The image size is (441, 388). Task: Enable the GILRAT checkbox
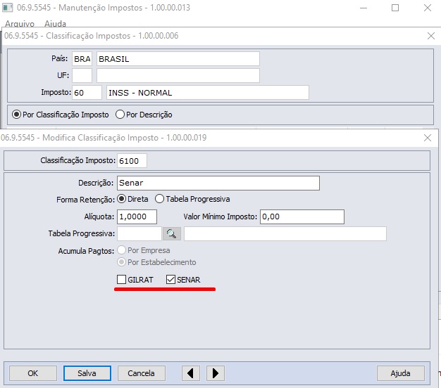click(x=121, y=280)
